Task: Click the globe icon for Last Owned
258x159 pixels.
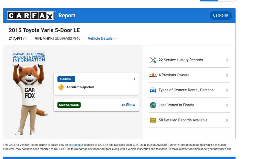Action: (x=153, y=105)
